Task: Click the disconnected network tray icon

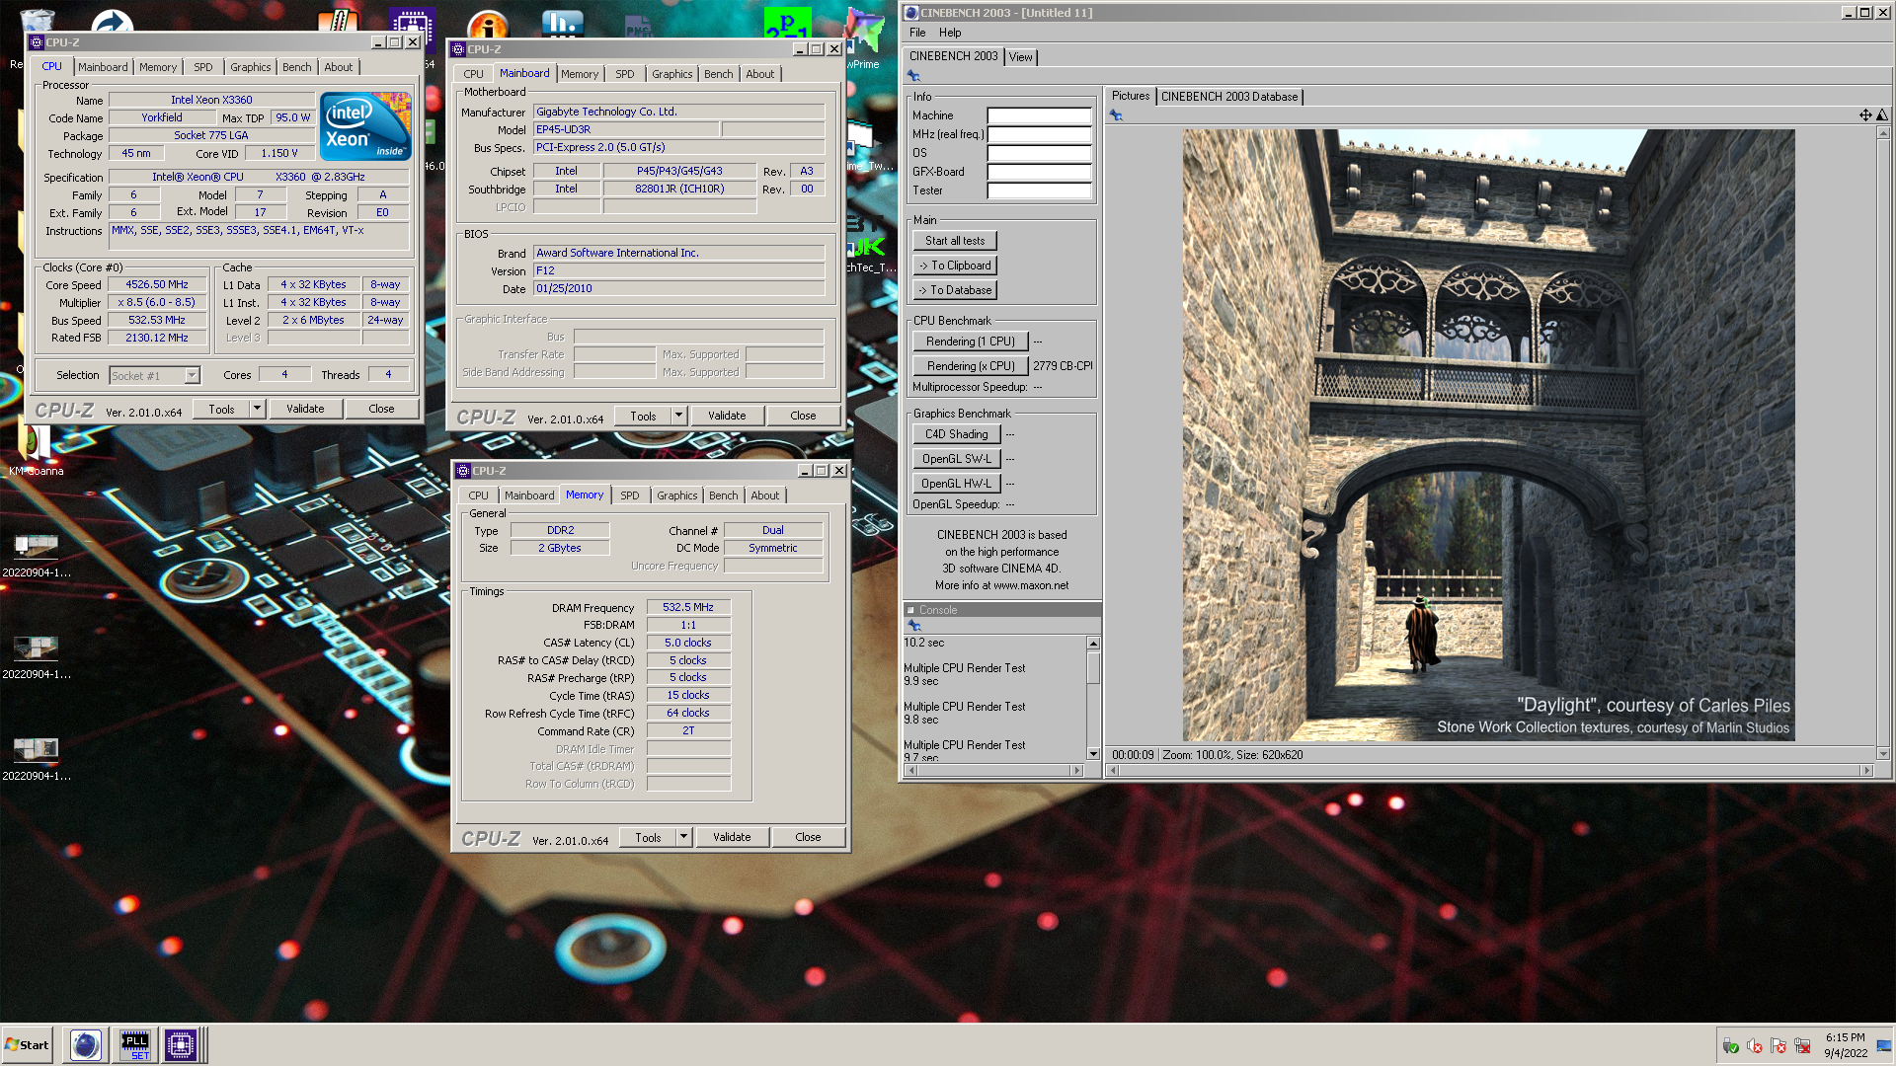Action: coord(1802,1045)
